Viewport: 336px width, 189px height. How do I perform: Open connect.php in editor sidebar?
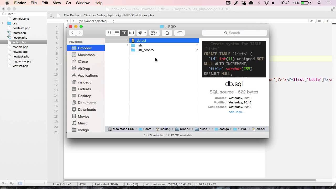point(21,19)
